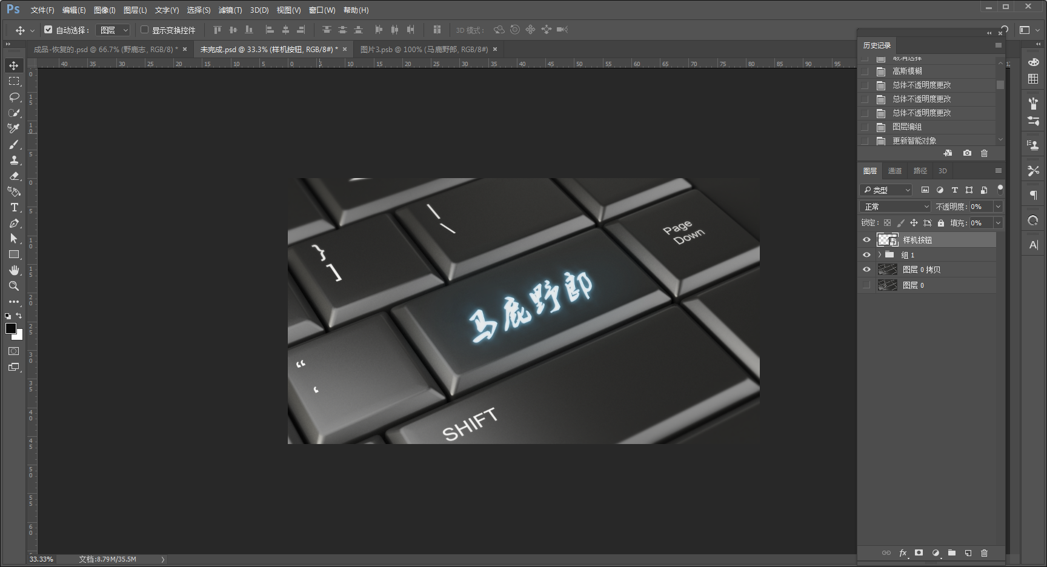Open the blend mode 正常 dropdown
Screen dimensions: 1047x567
tap(895, 207)
